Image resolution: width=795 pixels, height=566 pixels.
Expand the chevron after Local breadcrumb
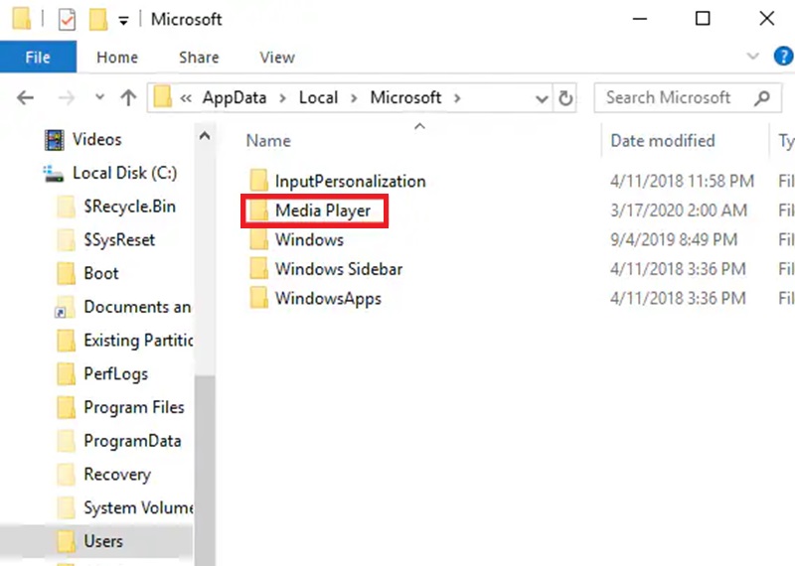click(x=354, y=97)
